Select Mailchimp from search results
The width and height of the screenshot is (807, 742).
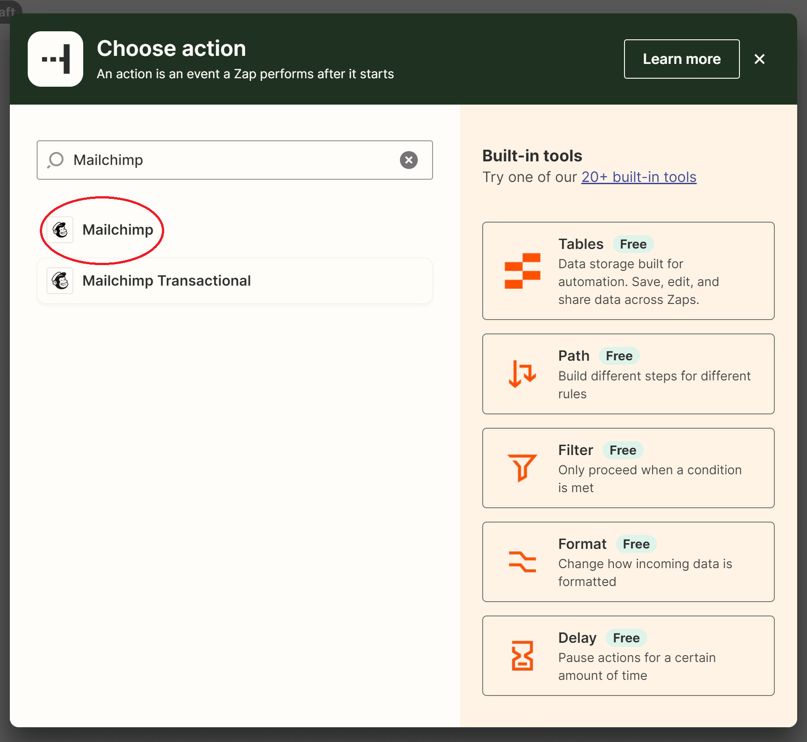pos(235,230)
